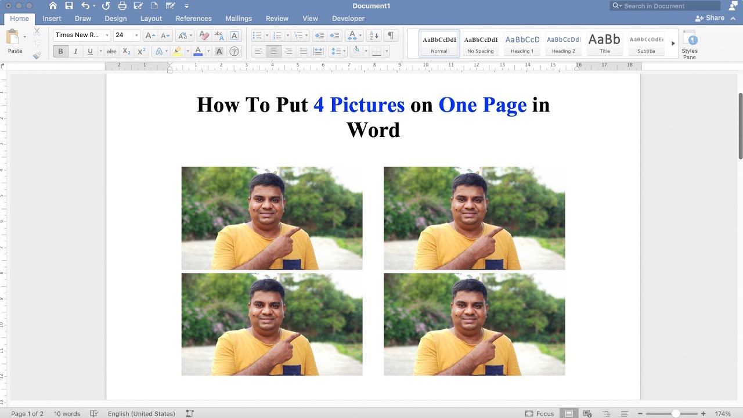
Task: Cut selection with the scissors icon
Action: tap(37, 32)
